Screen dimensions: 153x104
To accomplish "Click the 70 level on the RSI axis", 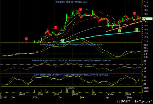I will tap(145, 64).
